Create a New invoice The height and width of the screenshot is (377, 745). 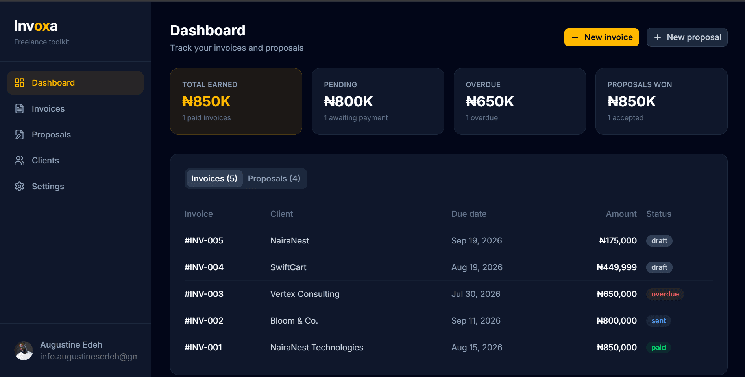[x=601, y=37]
